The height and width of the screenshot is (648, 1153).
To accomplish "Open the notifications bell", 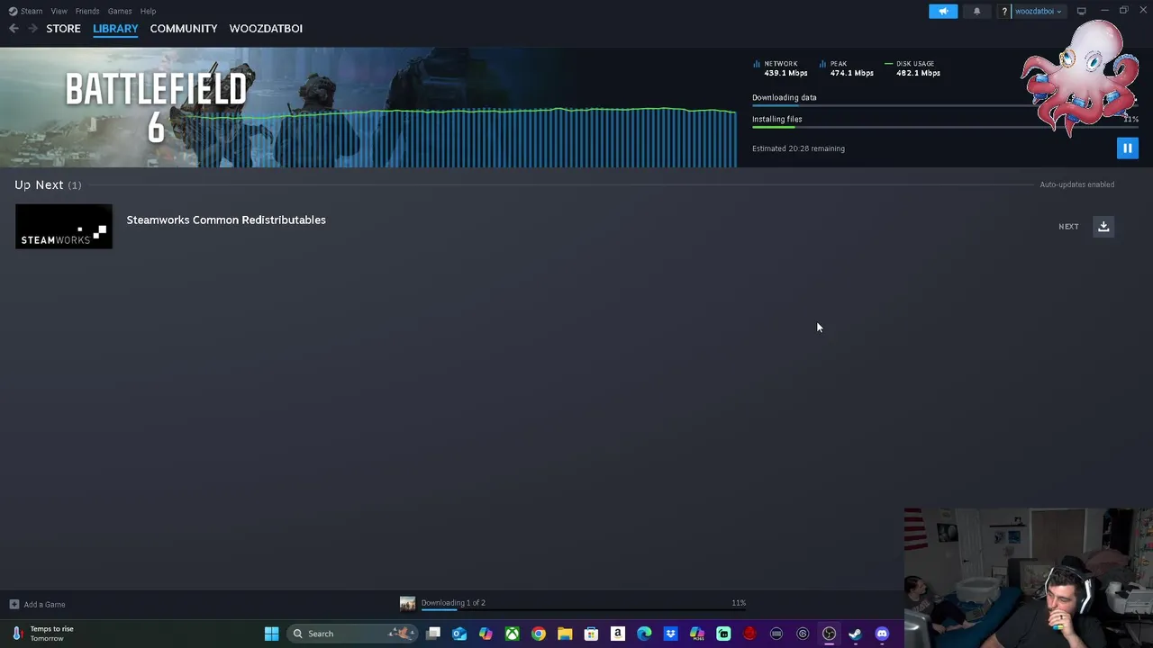I will pyautogui.click(x=976, y=11).
